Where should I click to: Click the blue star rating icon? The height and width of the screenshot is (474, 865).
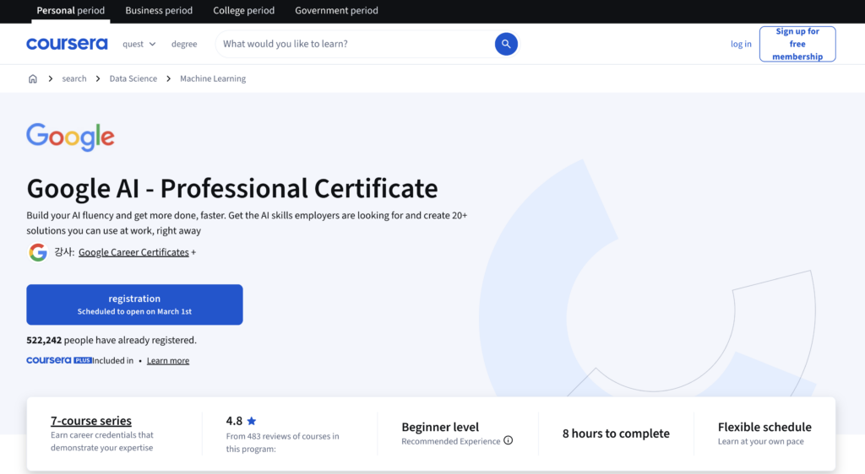[x=252, y=421]
